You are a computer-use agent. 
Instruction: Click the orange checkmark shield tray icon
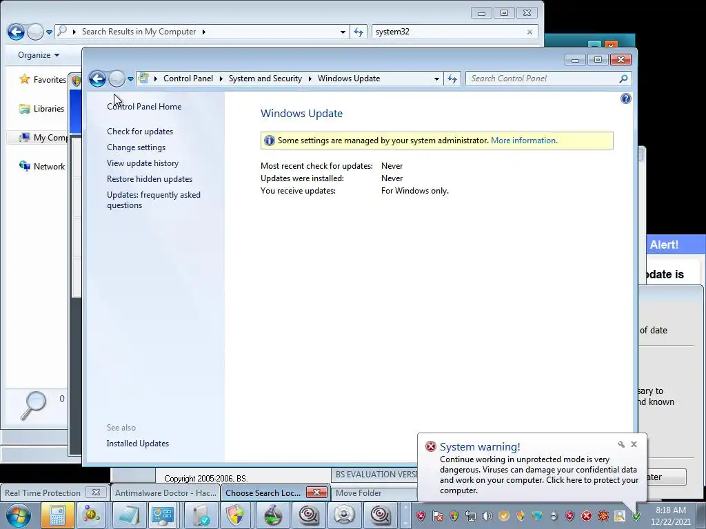coord(504,516)
